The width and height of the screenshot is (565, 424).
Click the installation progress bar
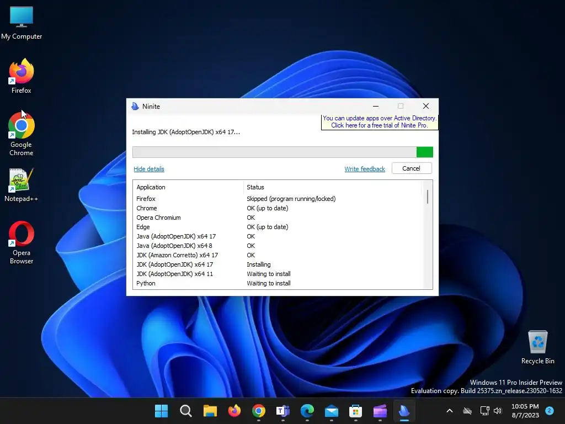[282, 152]
